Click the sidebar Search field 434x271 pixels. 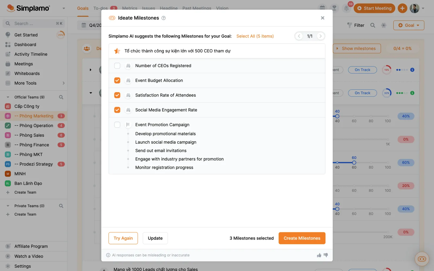34,24
